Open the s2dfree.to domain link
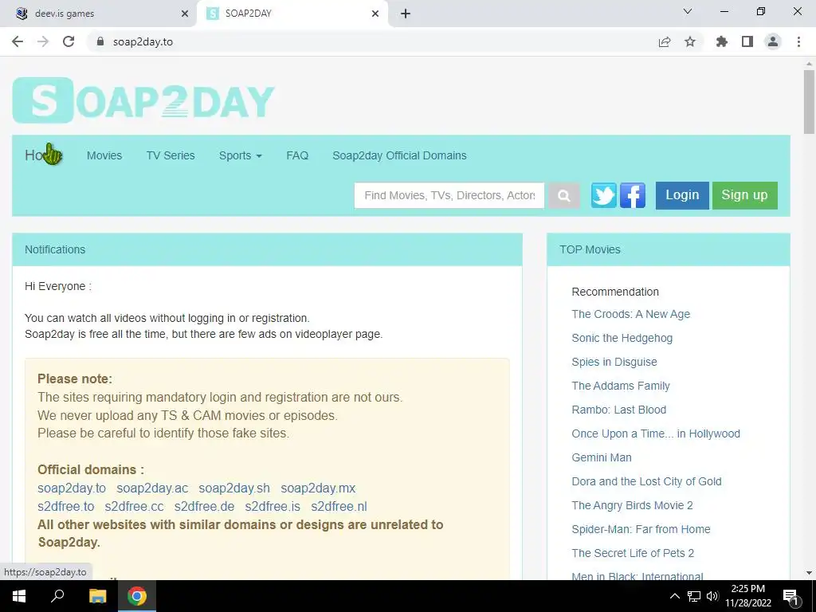 click(x=65, y=506)
